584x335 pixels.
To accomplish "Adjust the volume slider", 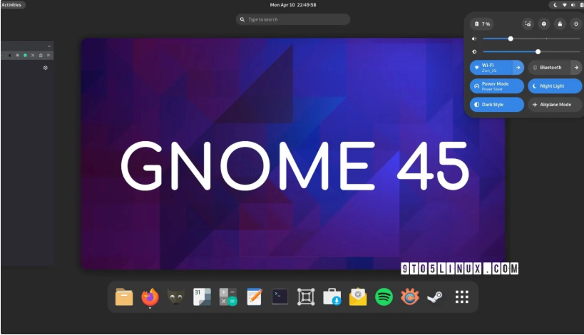I will [531, 38].
